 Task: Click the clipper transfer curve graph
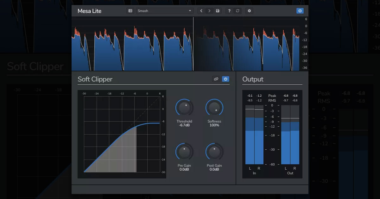[122, 134]
